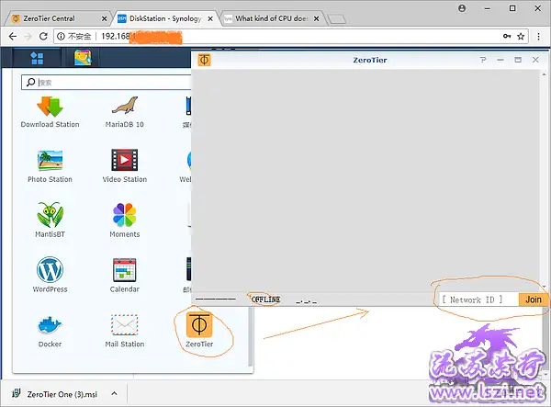Focus main menu search box

(x=107, y=83)
